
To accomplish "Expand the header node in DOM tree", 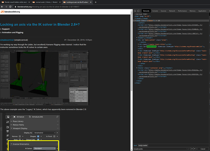I will [x=137, y=38].
